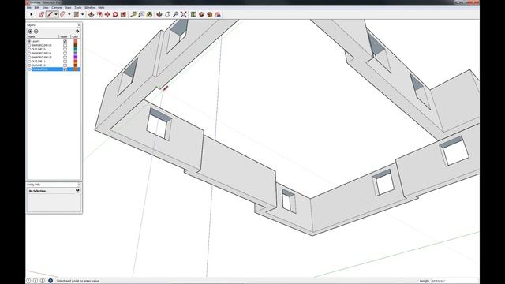
Task: Open the Edit menu
Action: point(37,7)
